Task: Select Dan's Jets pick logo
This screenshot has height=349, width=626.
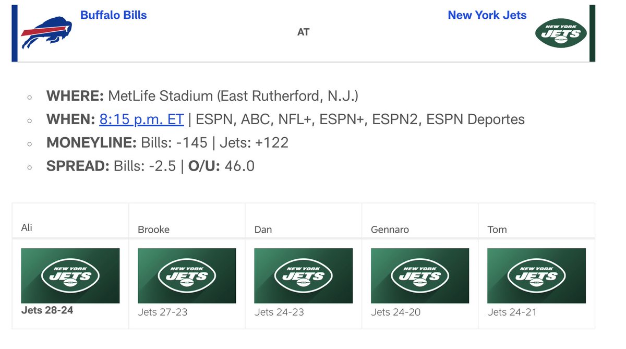Action: pos(304,275)
